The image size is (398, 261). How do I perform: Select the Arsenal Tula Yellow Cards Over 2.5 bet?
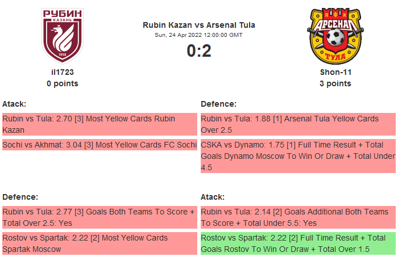297,124
